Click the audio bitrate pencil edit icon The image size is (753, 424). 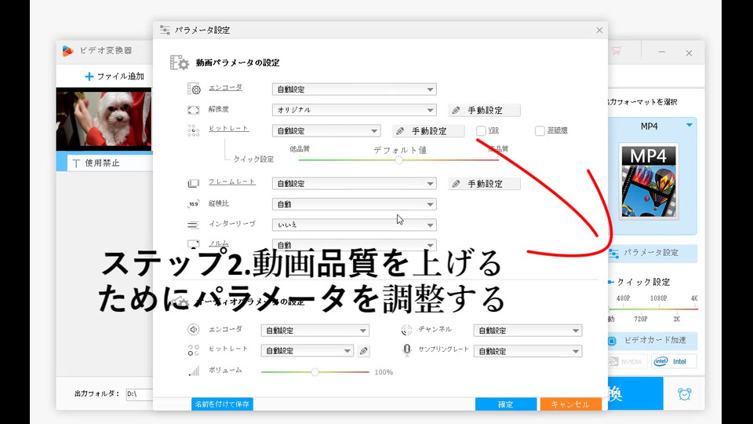(363, 351)
